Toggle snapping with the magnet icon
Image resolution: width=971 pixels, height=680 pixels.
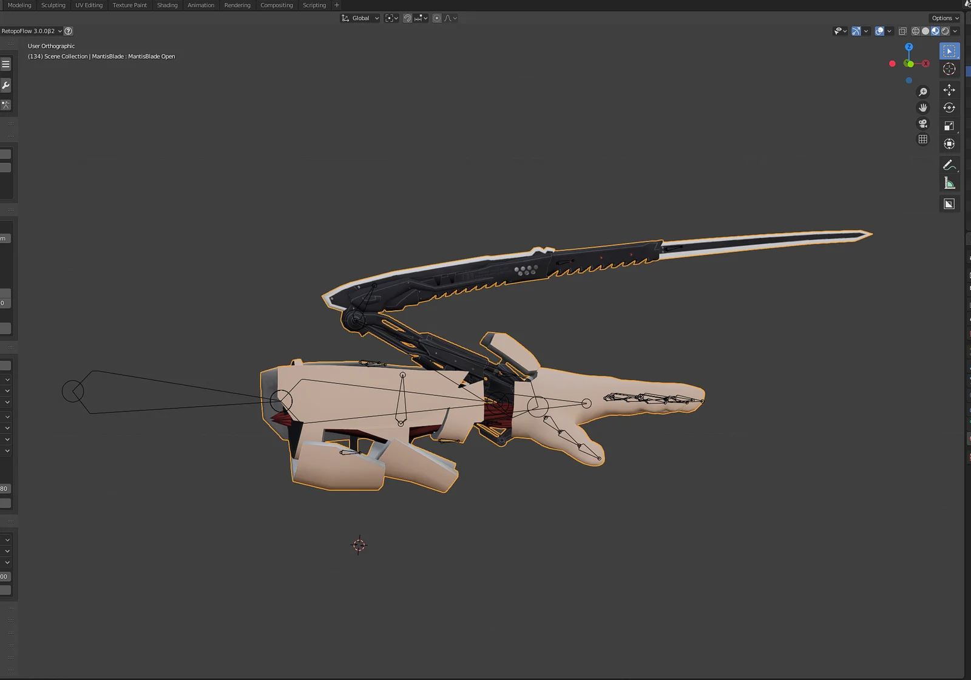tap(407, 18)
